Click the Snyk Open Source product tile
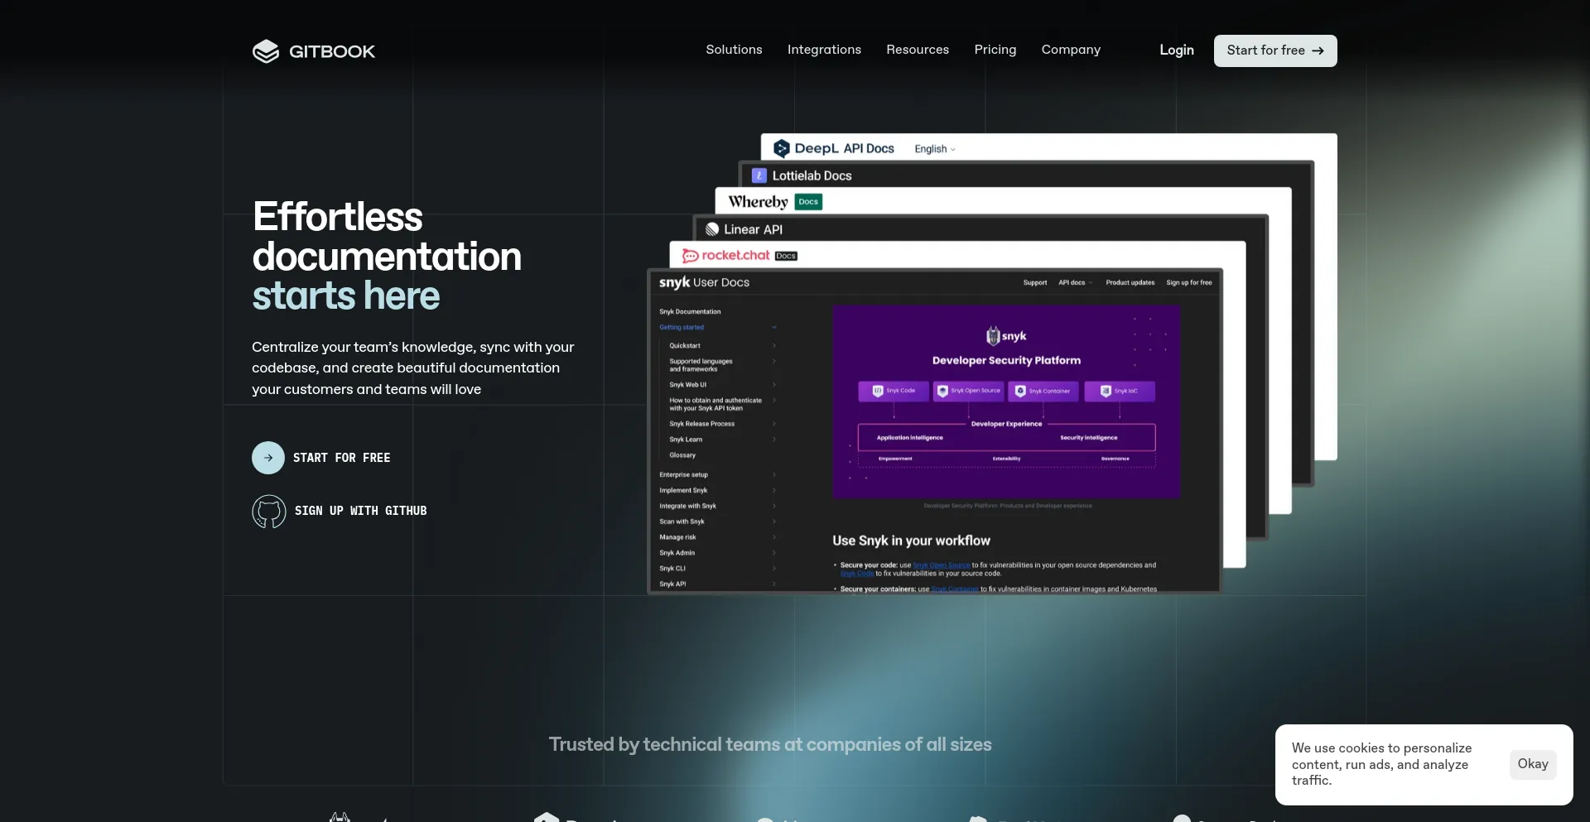1590x822 pixels. click(968, 391)
